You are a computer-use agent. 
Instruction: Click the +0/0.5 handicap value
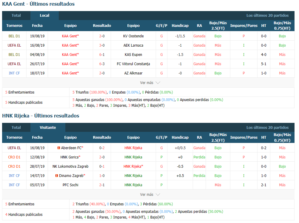(180, 148)
